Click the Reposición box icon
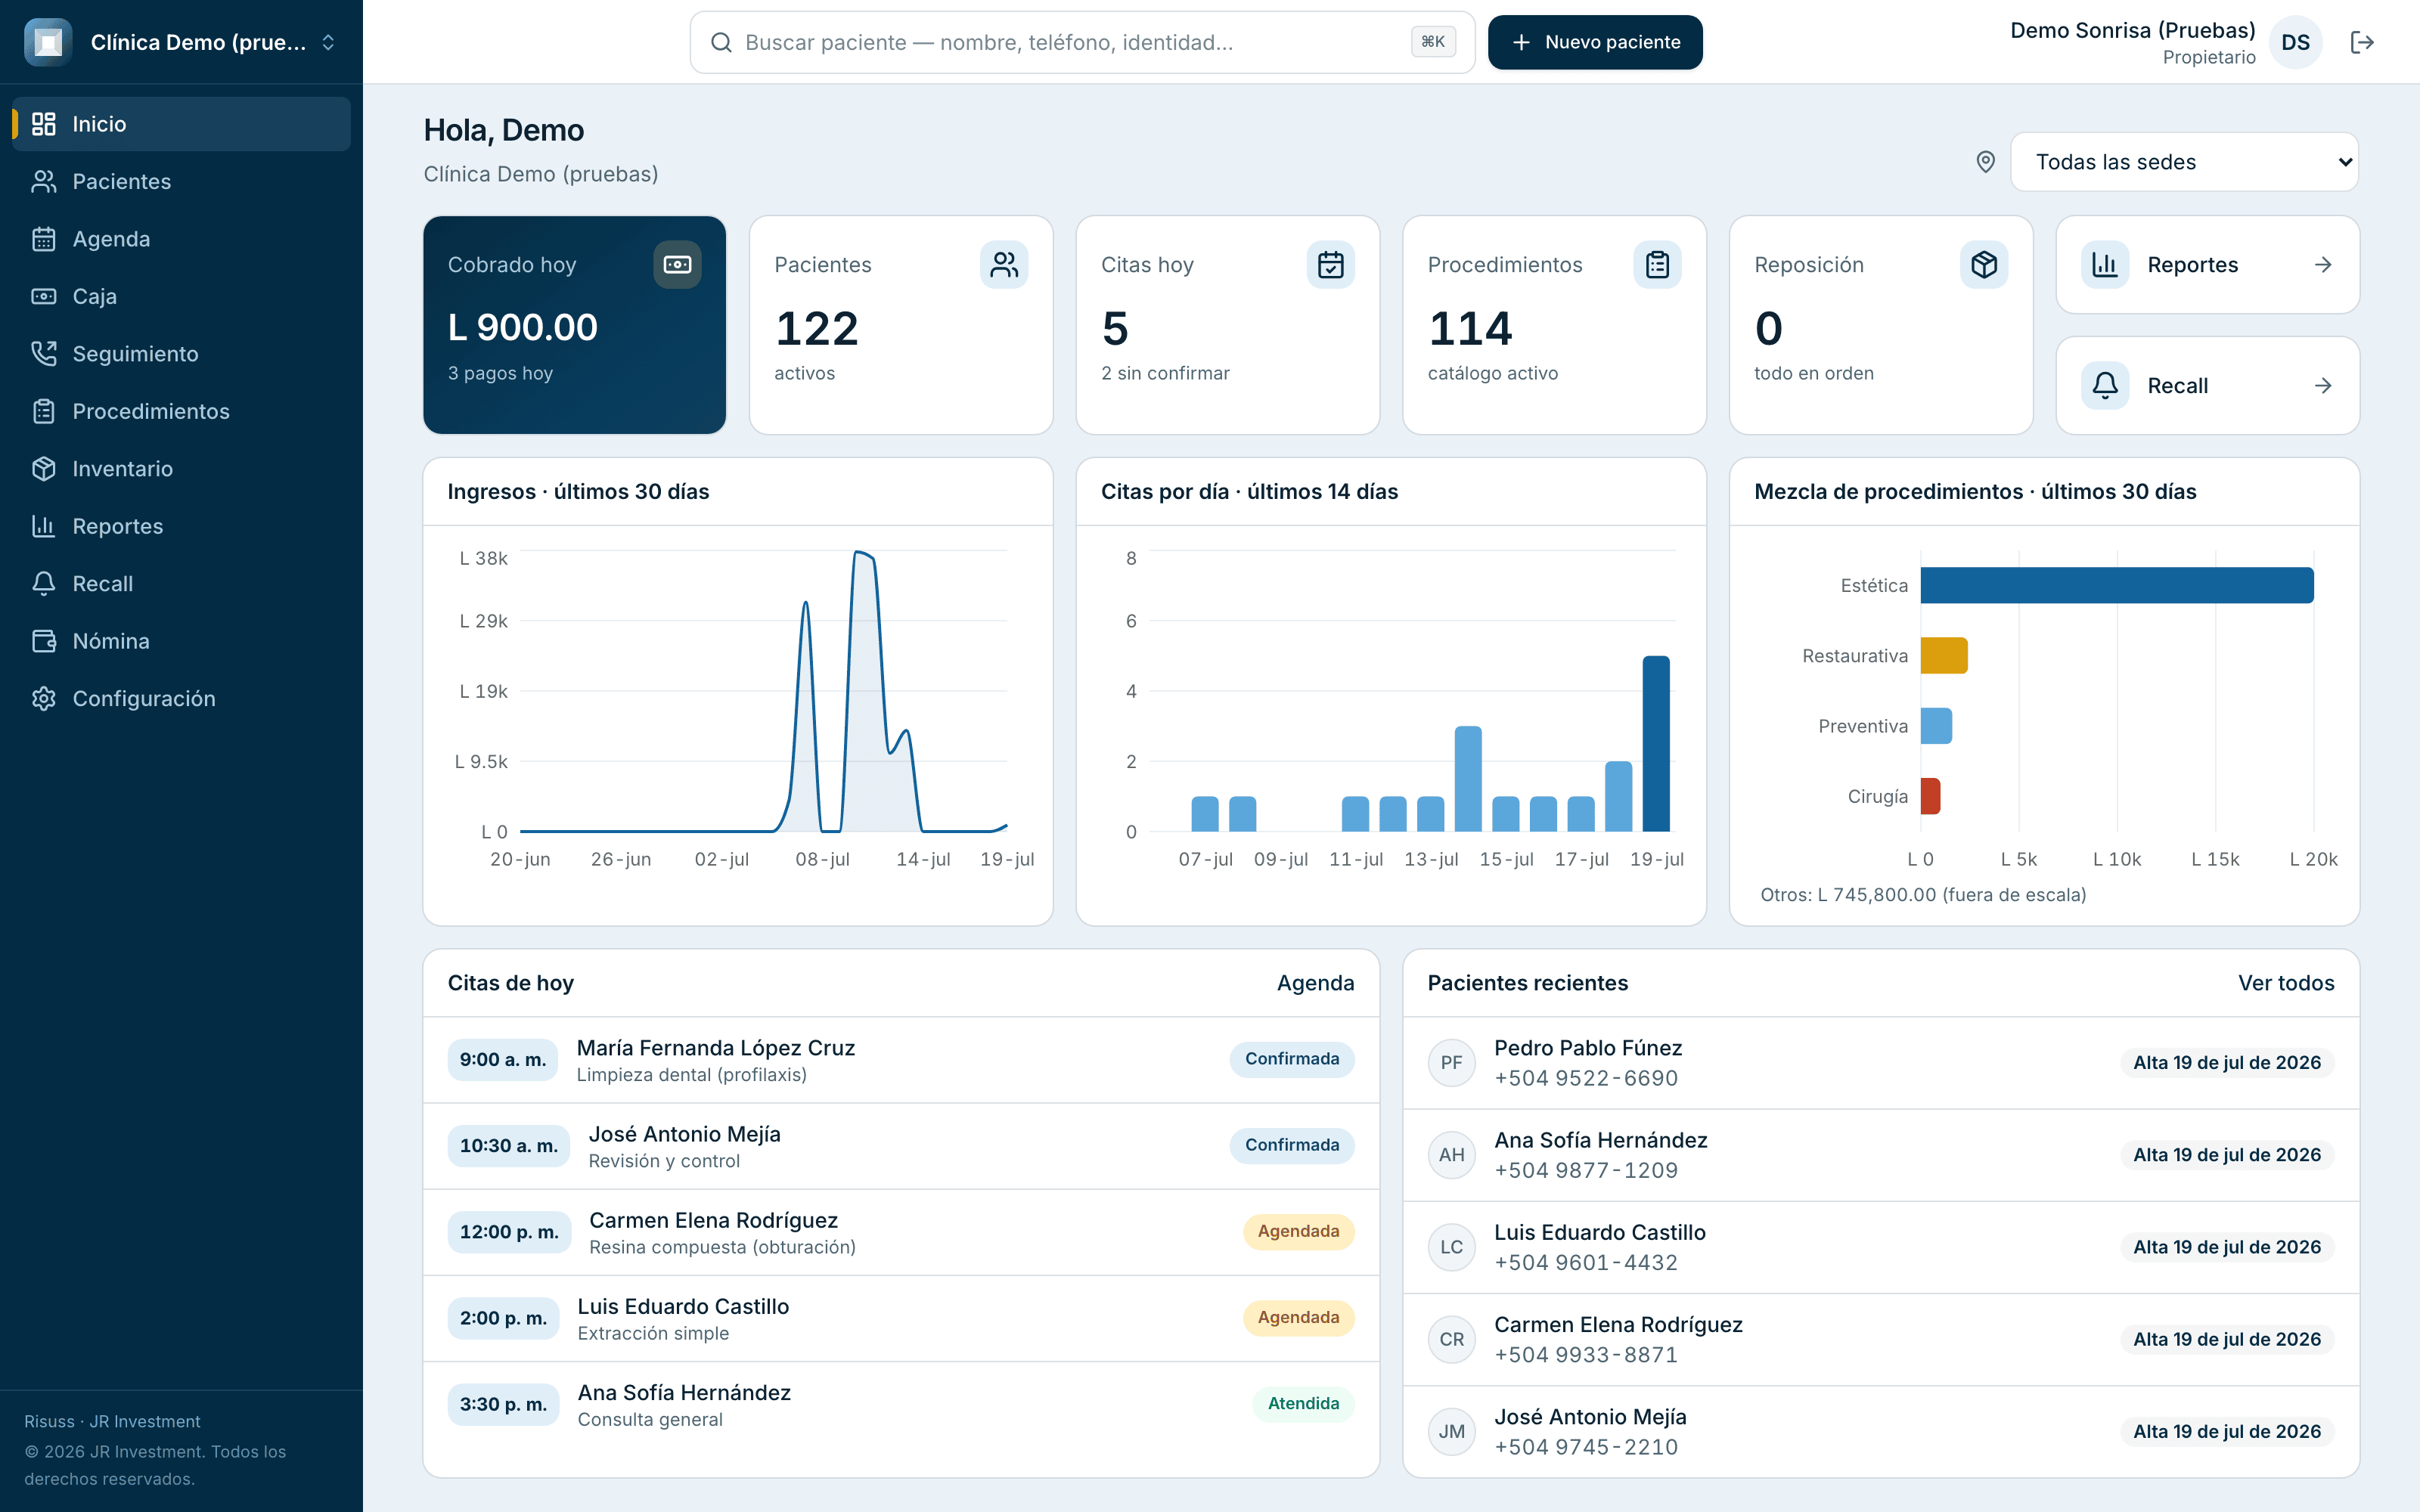 1984,265
